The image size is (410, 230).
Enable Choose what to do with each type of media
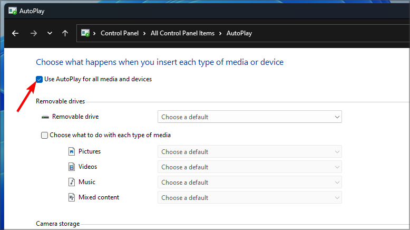(44, 135)
